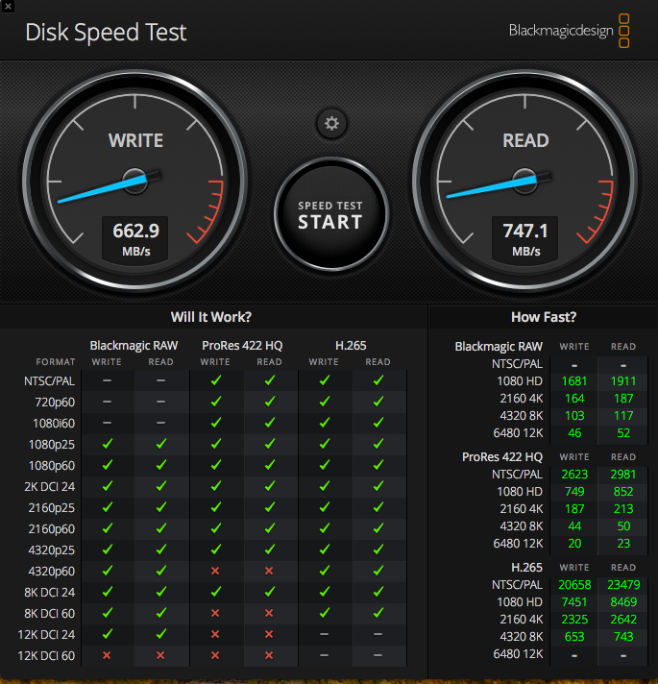Click the red X for ProRes read 4320p60
The width and height of the screenshot is (658, 684).
click(269, 571)
